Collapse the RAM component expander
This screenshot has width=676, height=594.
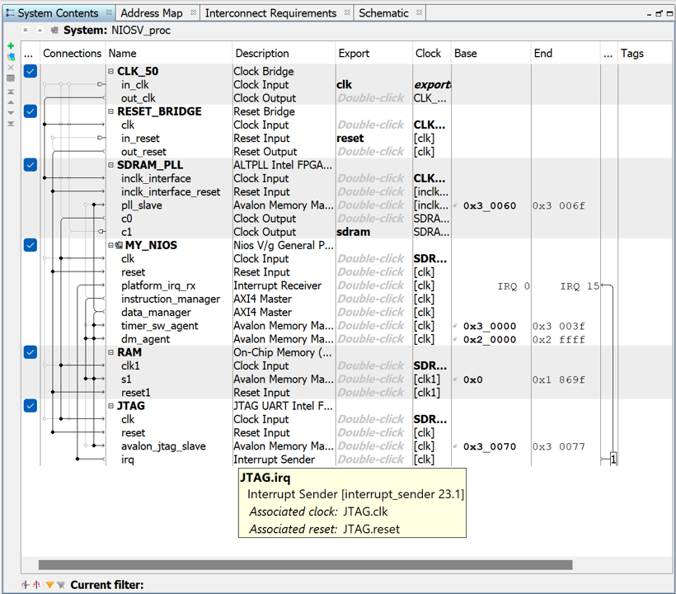pos(111,352)
